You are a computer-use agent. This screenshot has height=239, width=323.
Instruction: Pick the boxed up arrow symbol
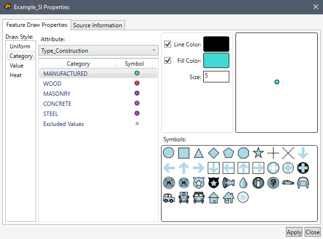coord(243,168)
